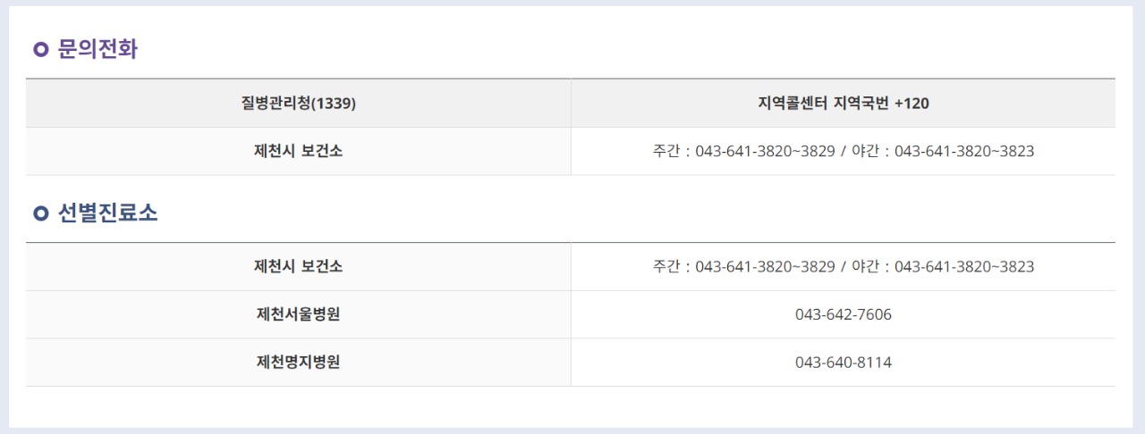Select the 선별진료소 section heading
The height and width of the screenshot is (434, 1145).
click(107, 213)
